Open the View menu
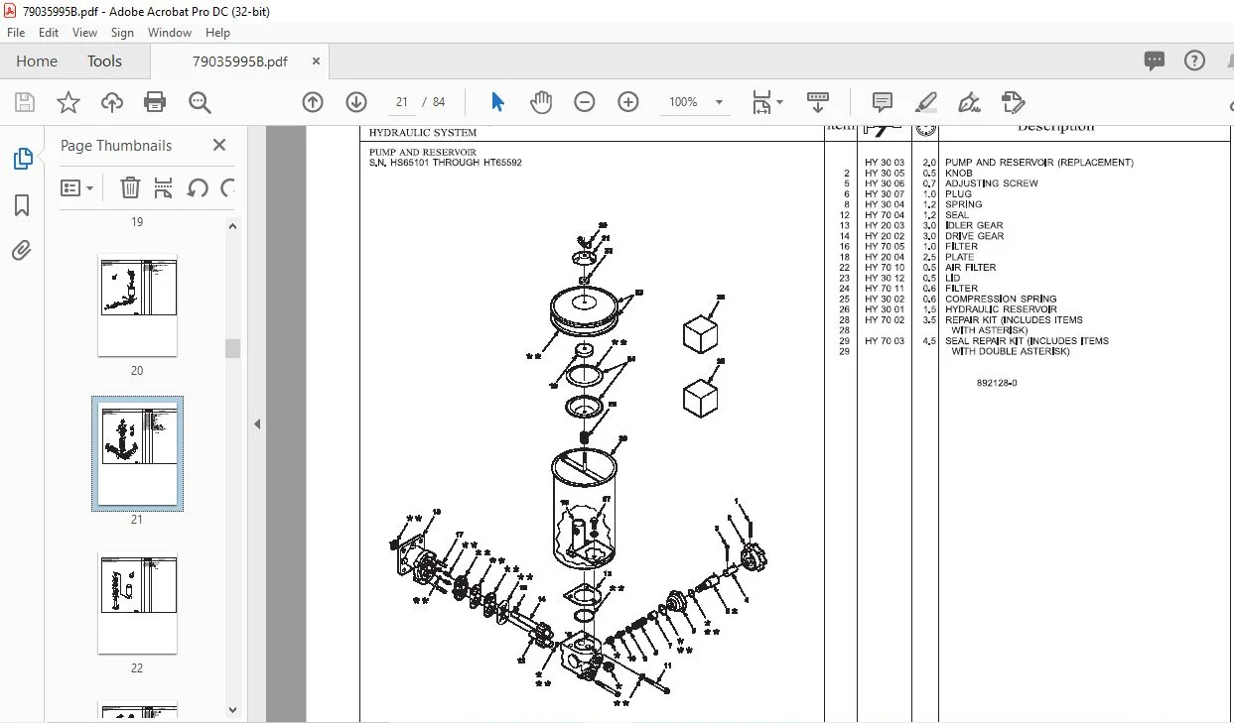 coord(84,33)
